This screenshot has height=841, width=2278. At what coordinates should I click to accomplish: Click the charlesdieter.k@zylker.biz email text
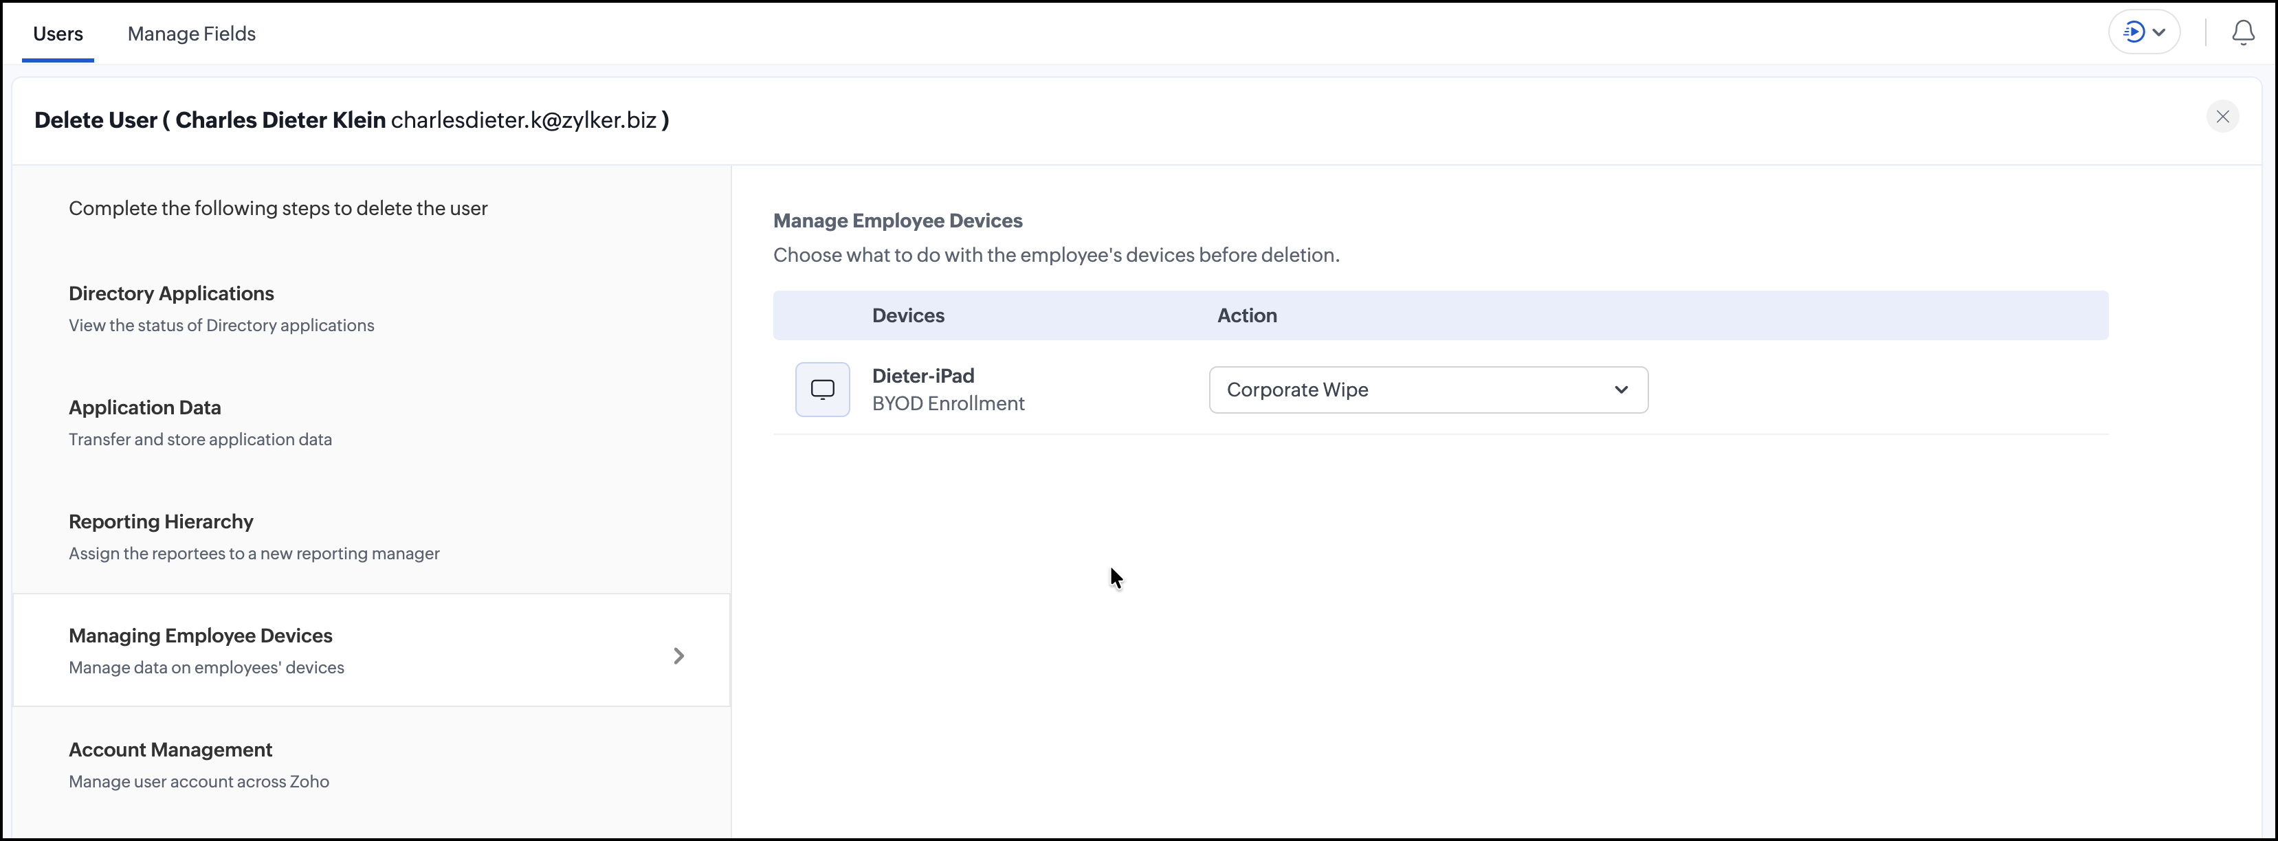point(524,120)
